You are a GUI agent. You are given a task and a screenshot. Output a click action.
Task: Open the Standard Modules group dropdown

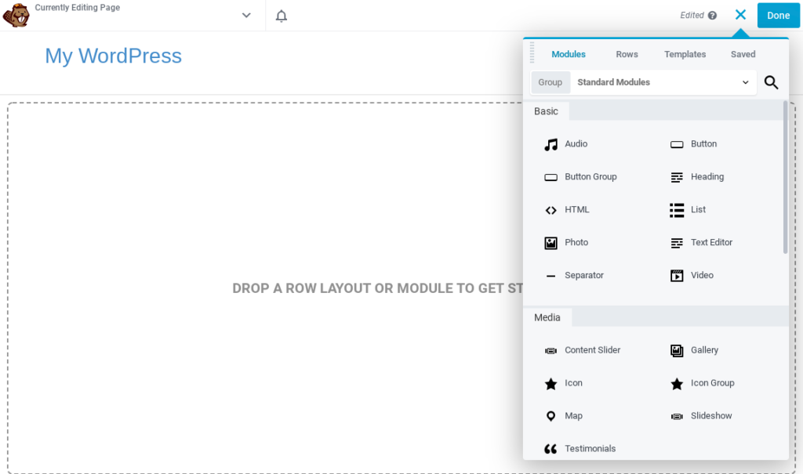(x=663, y=82)
